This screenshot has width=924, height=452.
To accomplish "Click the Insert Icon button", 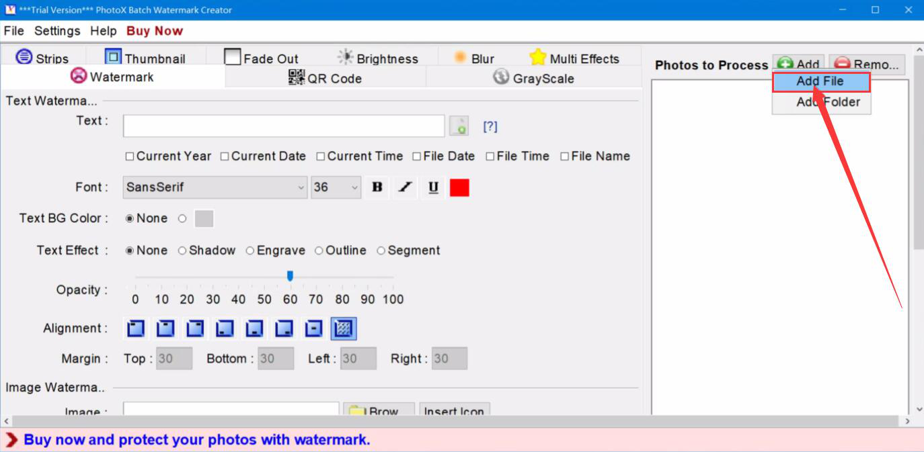I will [455, 409].
